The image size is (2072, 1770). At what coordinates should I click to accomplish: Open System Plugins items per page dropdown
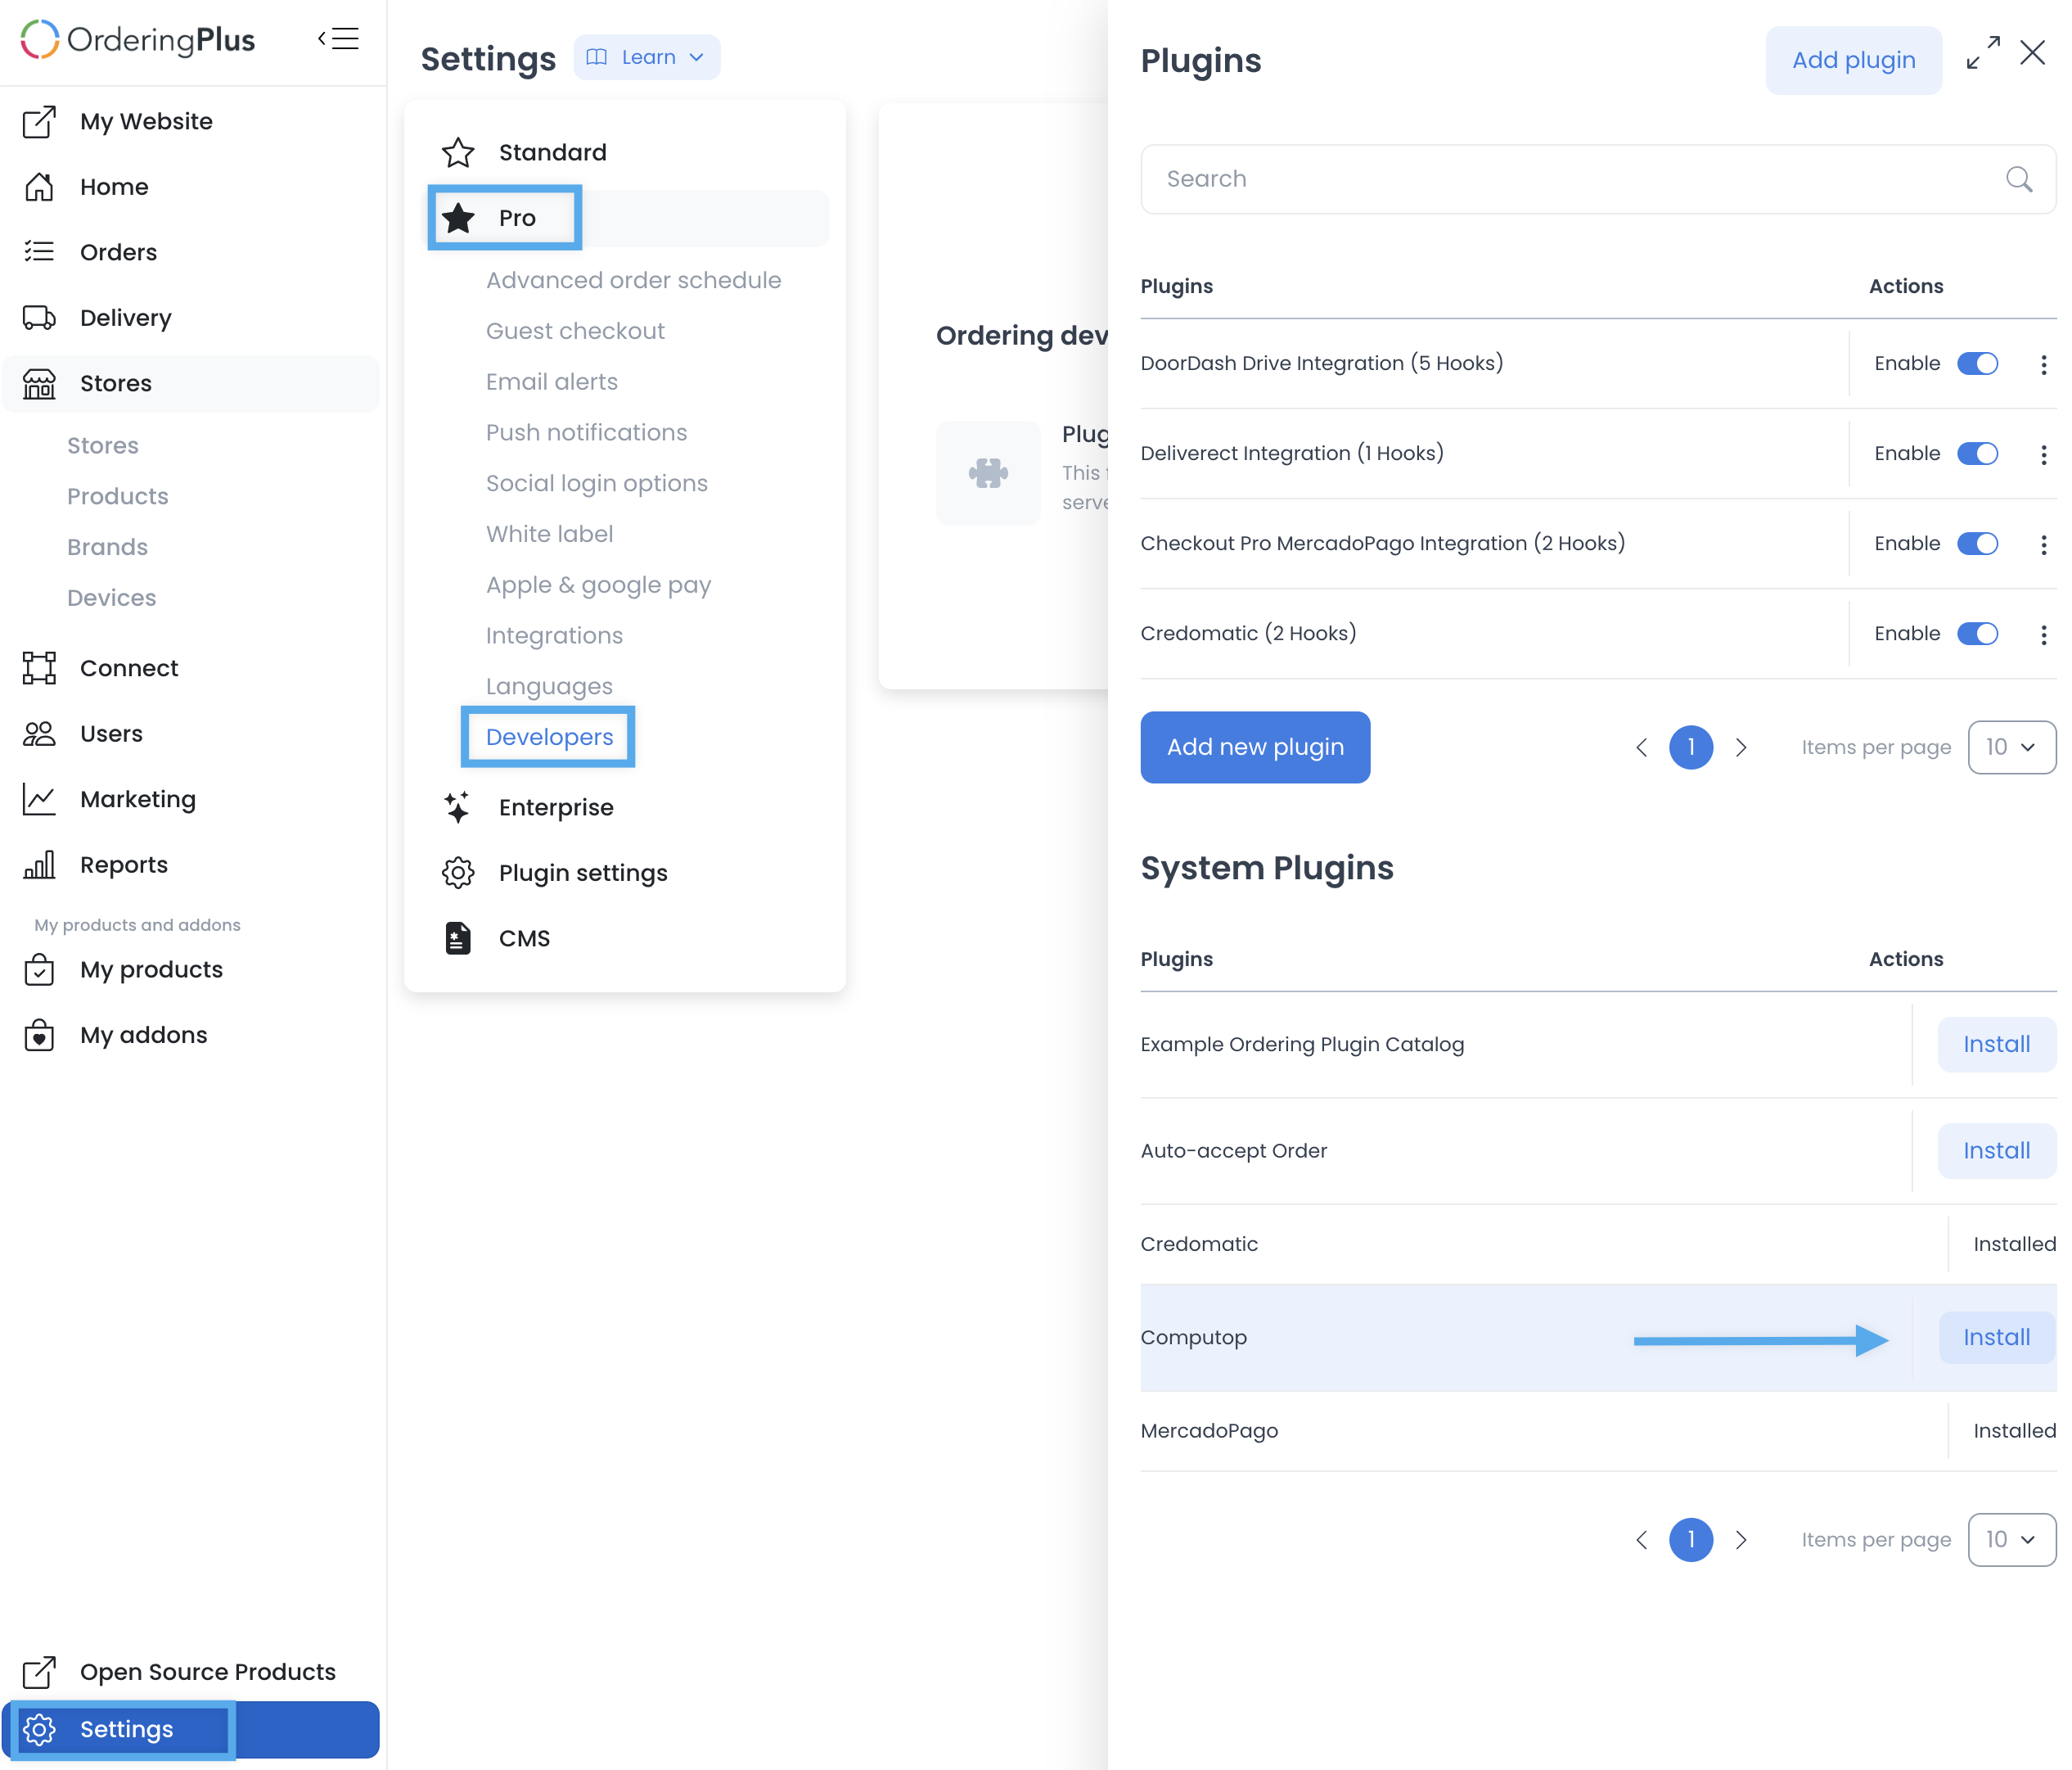click(x=2011, y=1540)
